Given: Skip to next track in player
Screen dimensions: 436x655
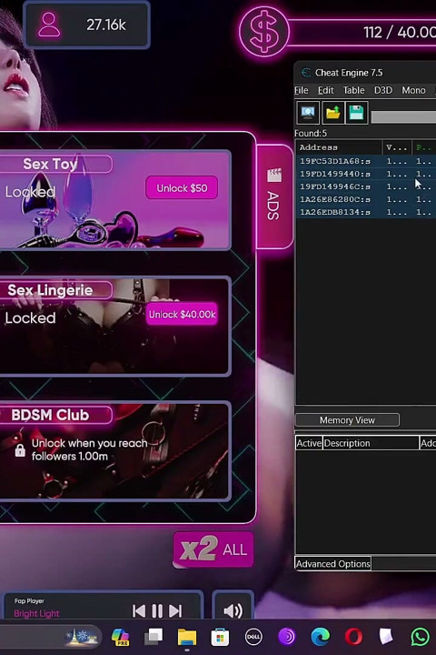Looking at the screenshot, I should pos(175,610).
